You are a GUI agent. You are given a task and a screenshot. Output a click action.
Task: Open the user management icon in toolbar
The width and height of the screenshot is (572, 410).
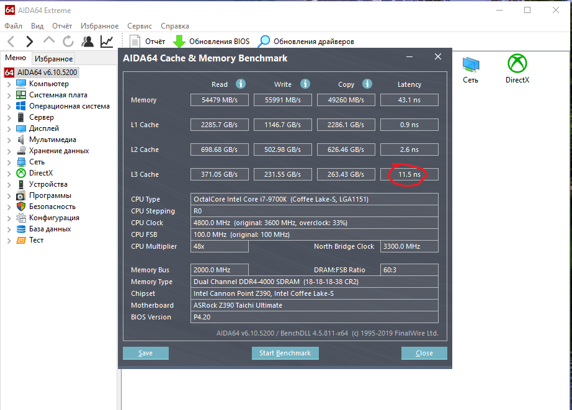pyautogui.click(x=87, y=42)
